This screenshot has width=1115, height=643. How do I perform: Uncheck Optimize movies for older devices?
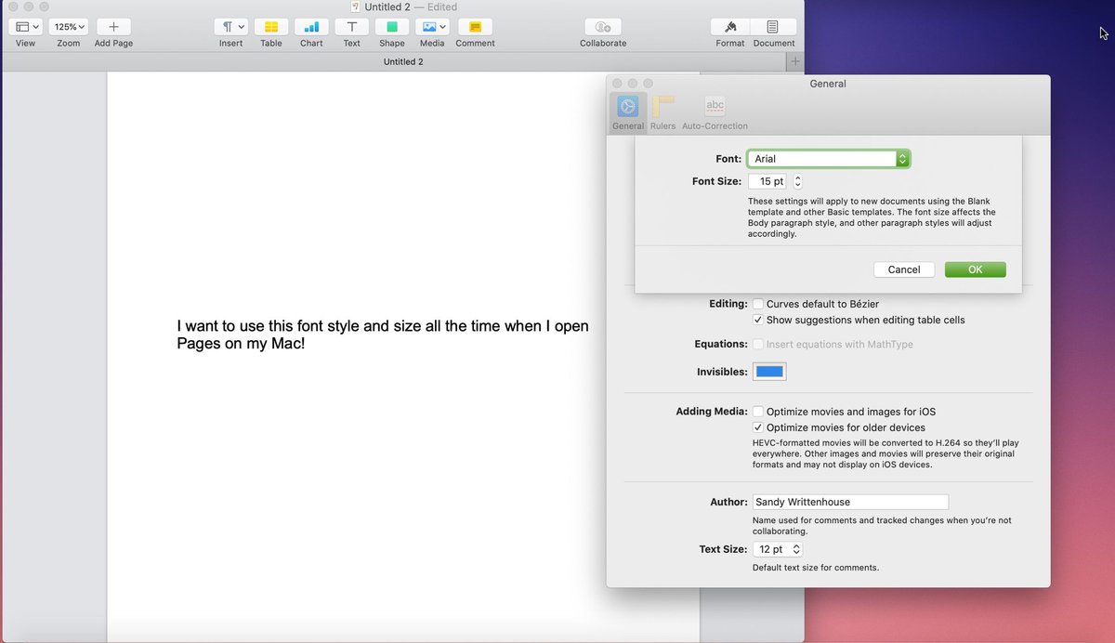point(758,426)
